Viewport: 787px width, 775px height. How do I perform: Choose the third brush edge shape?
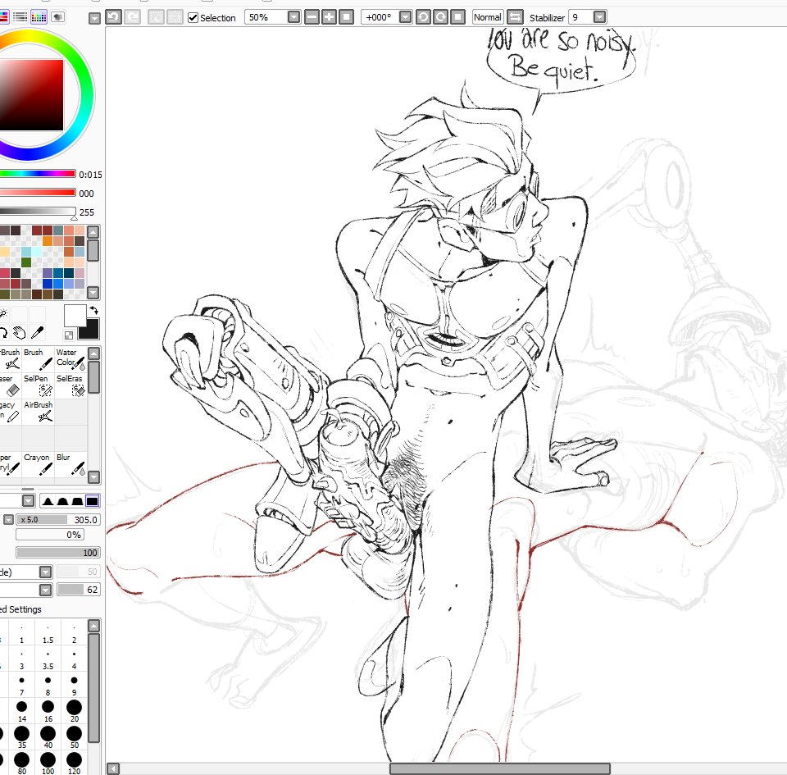click(77, 501)
